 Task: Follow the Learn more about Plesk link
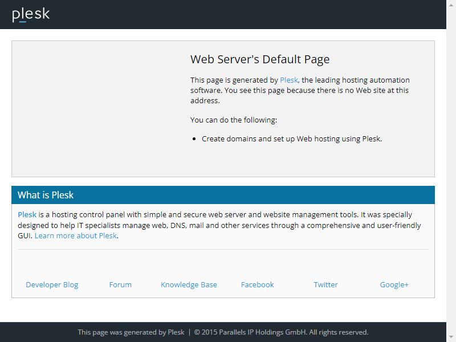tap(76, 235)
